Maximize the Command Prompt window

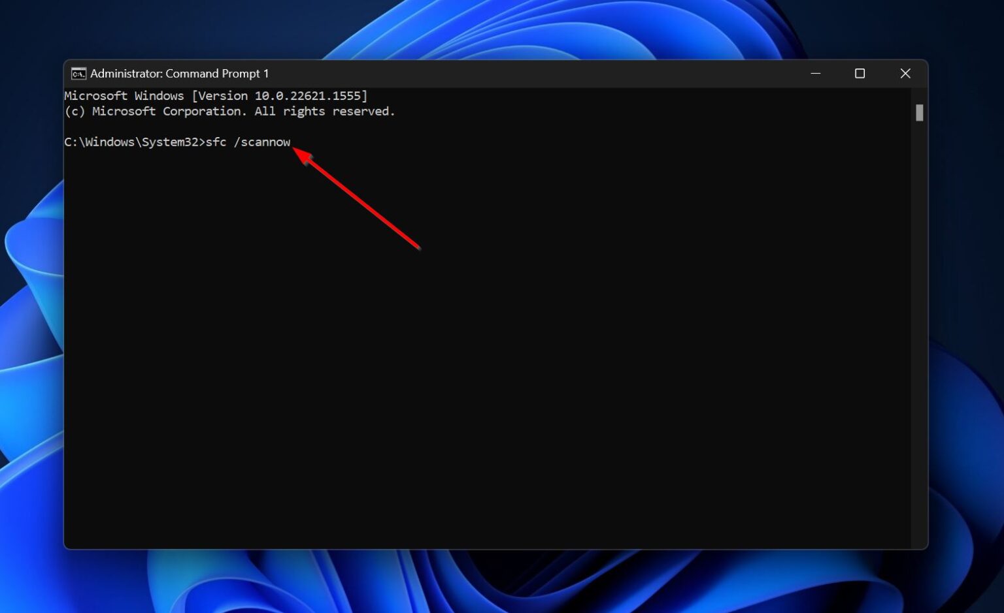pos(860,73)
